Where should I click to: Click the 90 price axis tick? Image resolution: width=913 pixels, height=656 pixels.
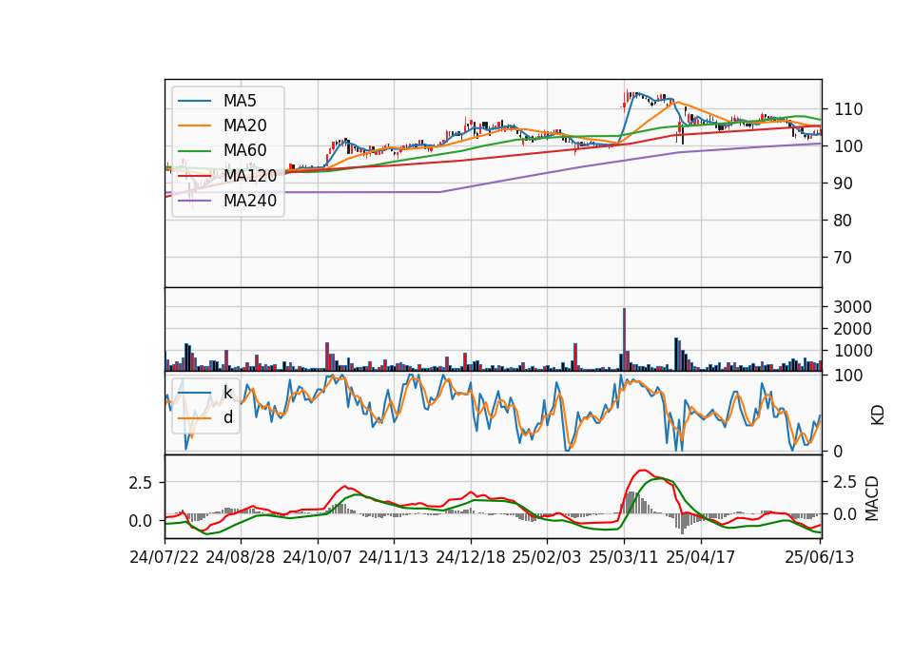tap(844, 183)
